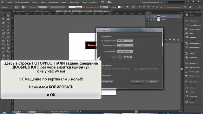Image resolution: width=203 pixels, height=114 pixels.
Task: Hide Слой 2 using its eye icon
Action: pyautogui.click(x=147, y=16)
